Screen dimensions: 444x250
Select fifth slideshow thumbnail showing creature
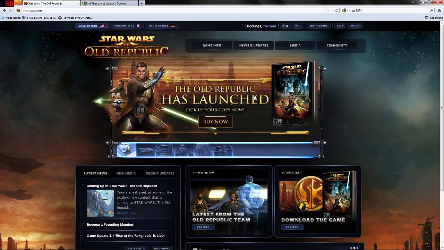[203, 150]
